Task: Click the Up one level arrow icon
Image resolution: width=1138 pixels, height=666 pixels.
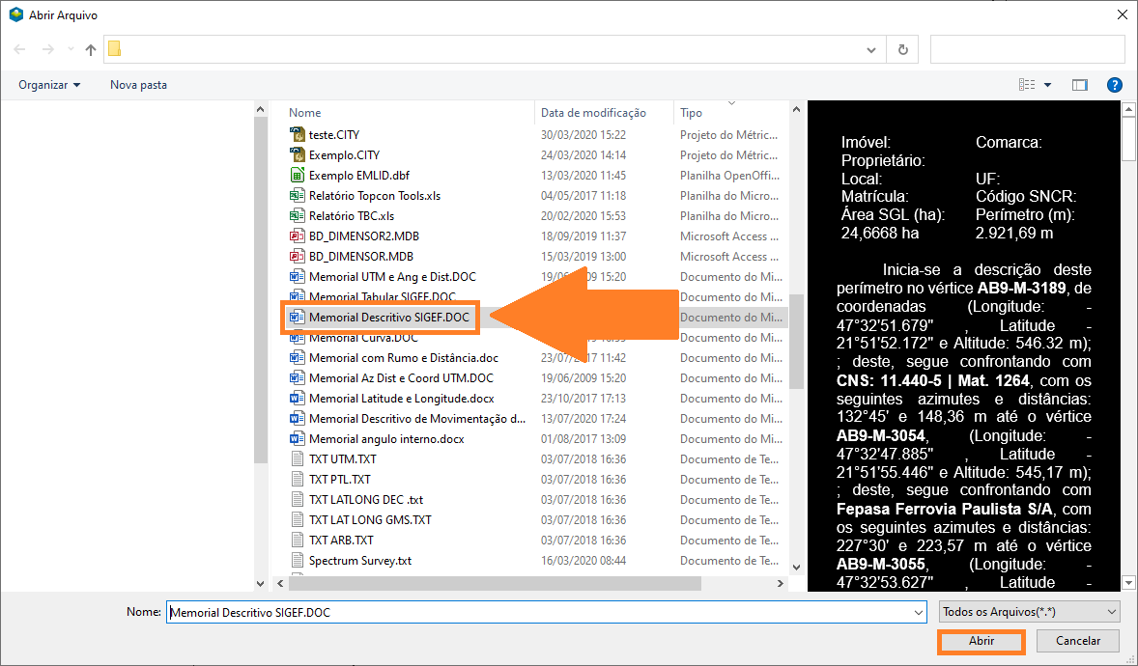Action: pos(91,49)
